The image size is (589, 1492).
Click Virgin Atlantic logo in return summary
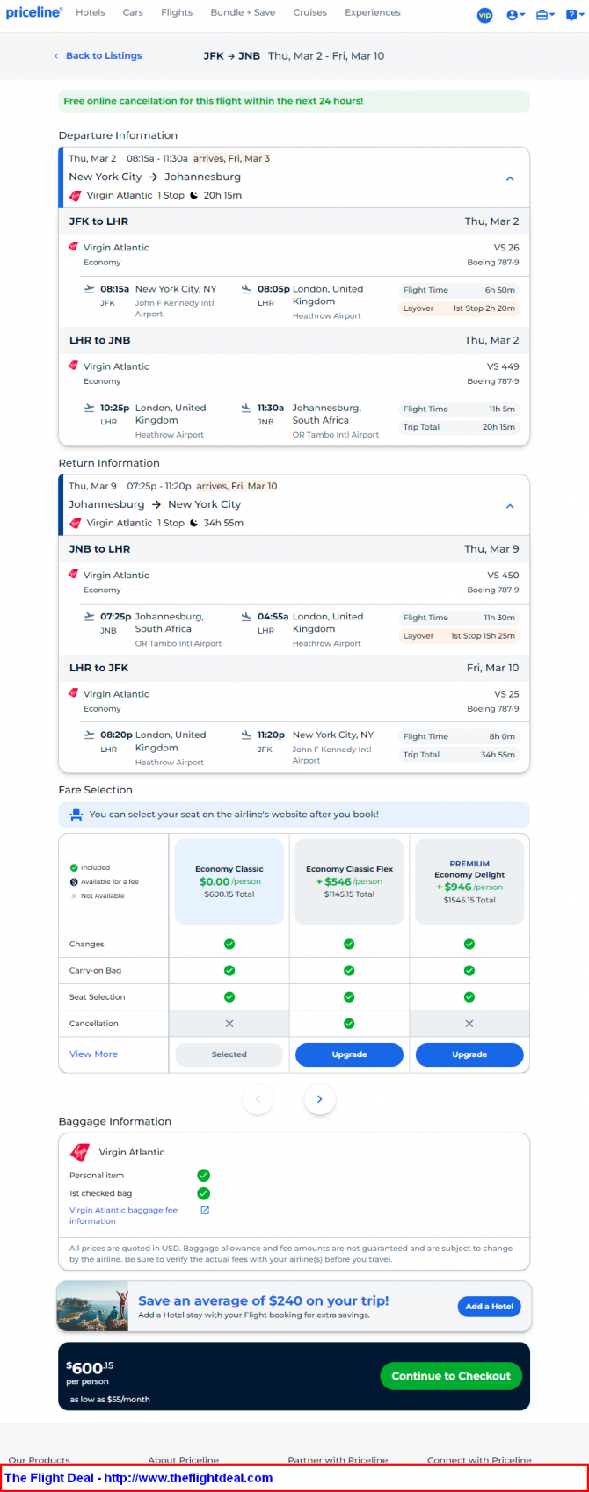coord(76,523)
